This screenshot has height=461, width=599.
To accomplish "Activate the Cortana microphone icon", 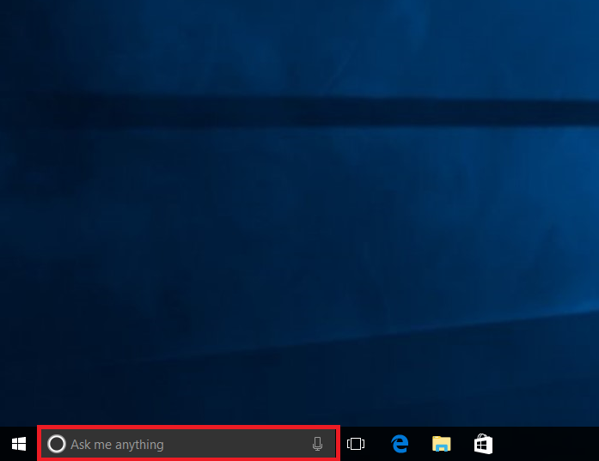I will [x=317, y=444].
